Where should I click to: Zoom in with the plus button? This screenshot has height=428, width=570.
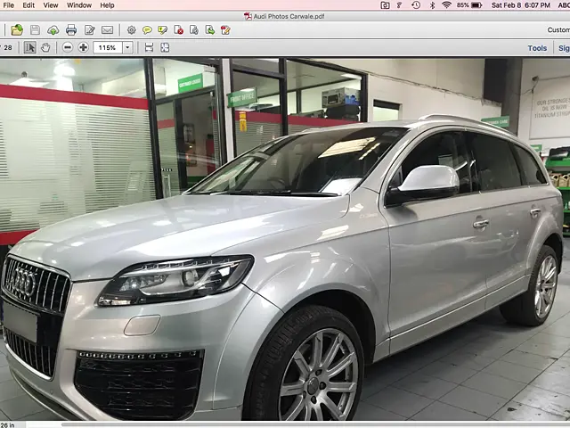[83, 47]
